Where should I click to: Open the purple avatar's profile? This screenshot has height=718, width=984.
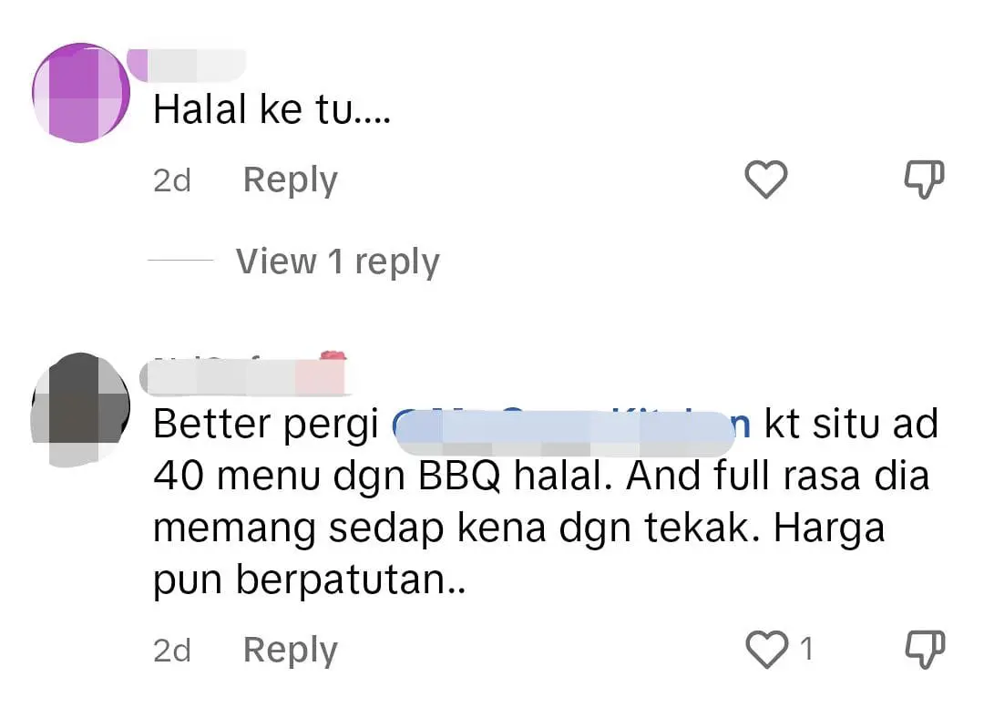click(x=80, y=92)
